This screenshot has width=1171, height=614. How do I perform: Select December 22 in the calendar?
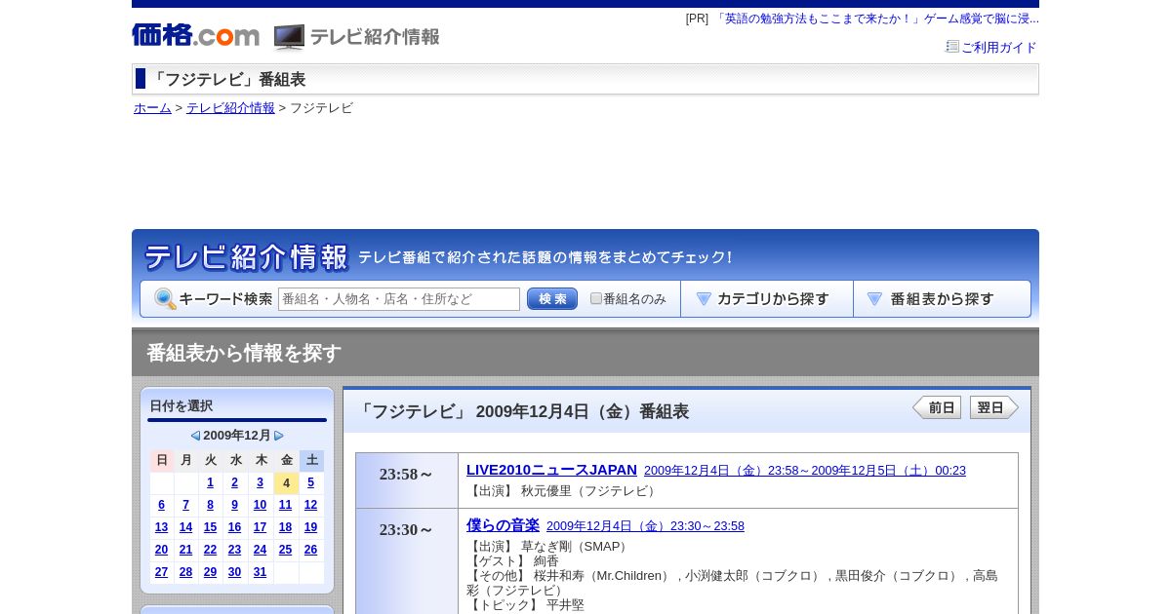[210, 550]
